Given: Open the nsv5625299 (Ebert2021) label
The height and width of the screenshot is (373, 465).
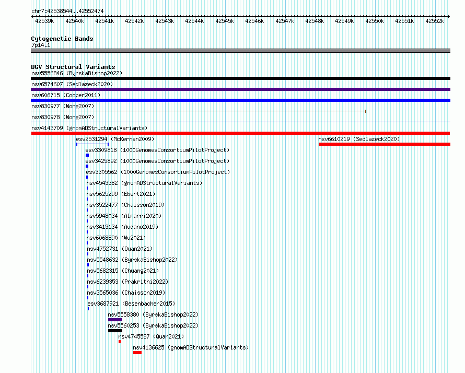Looking at the screenshot, I should coord(121,194).
